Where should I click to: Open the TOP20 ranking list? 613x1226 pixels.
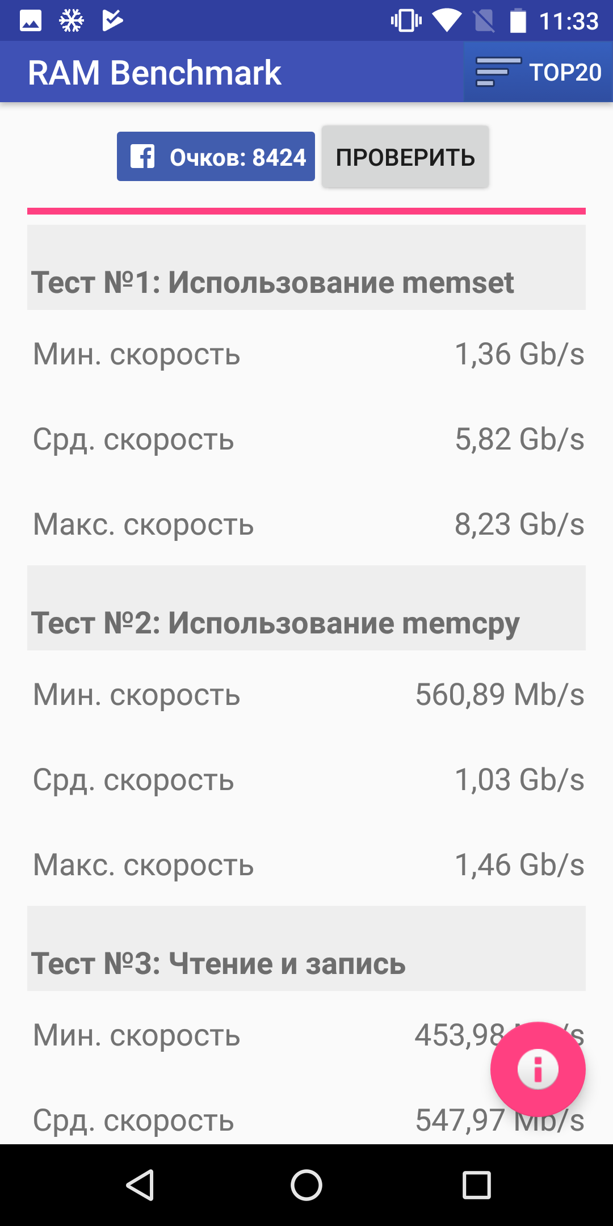pos(538,72)
